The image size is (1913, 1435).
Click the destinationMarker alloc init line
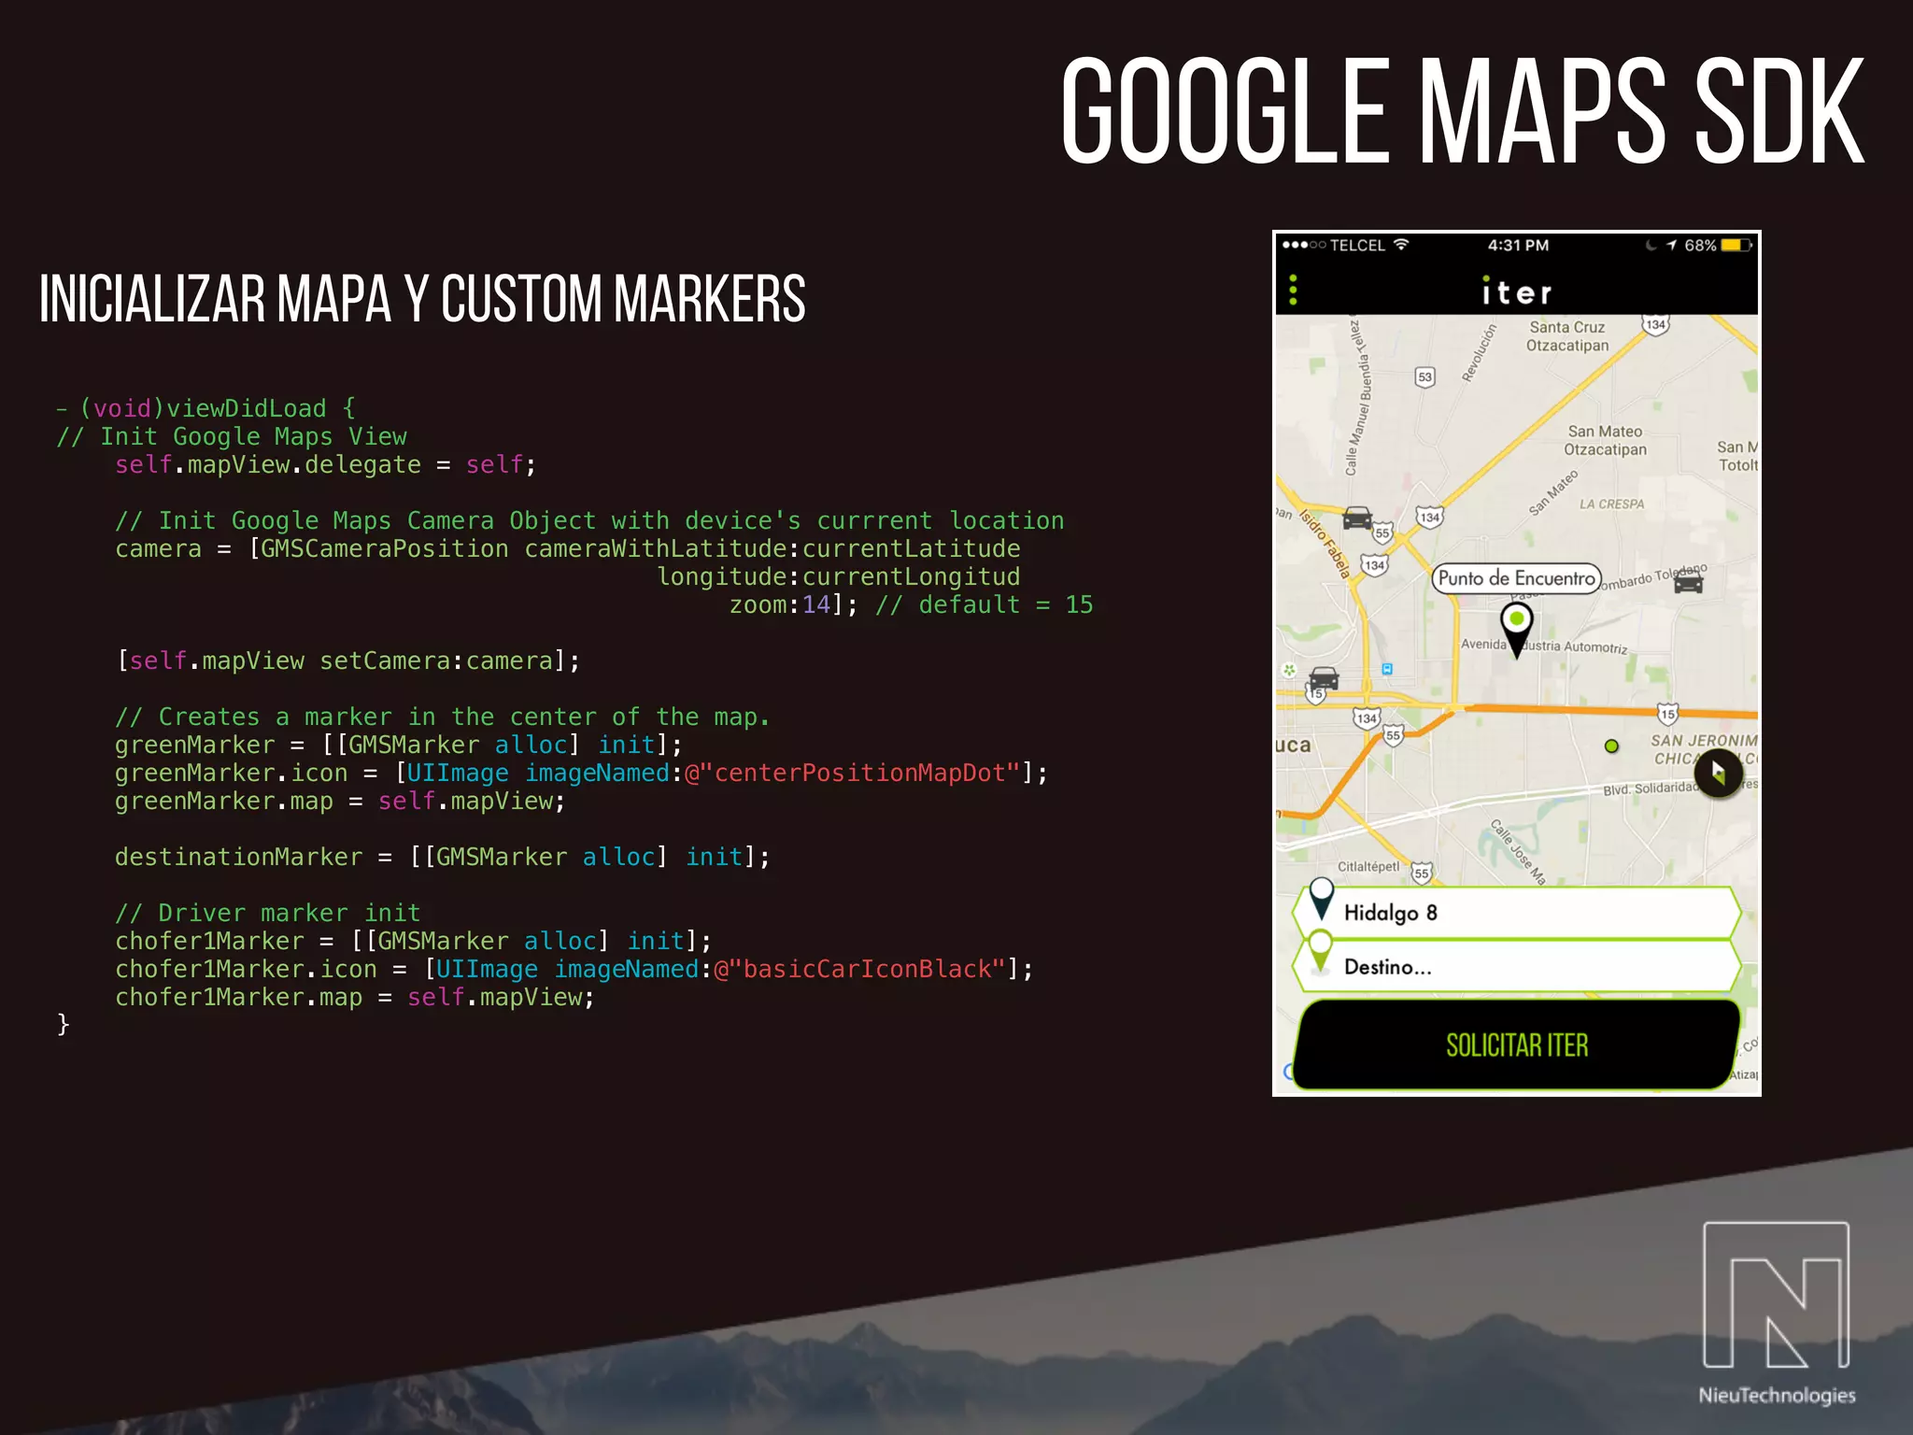tap(442, 857)
